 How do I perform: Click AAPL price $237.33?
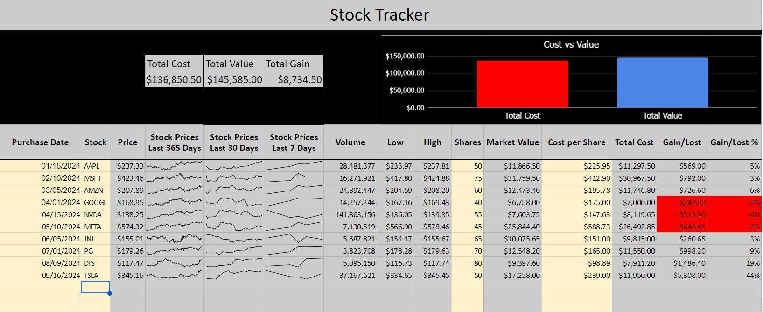tap(127, 166)
